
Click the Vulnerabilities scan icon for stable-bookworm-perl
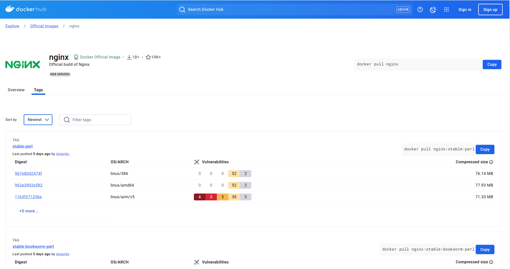(x=197, y=262)
